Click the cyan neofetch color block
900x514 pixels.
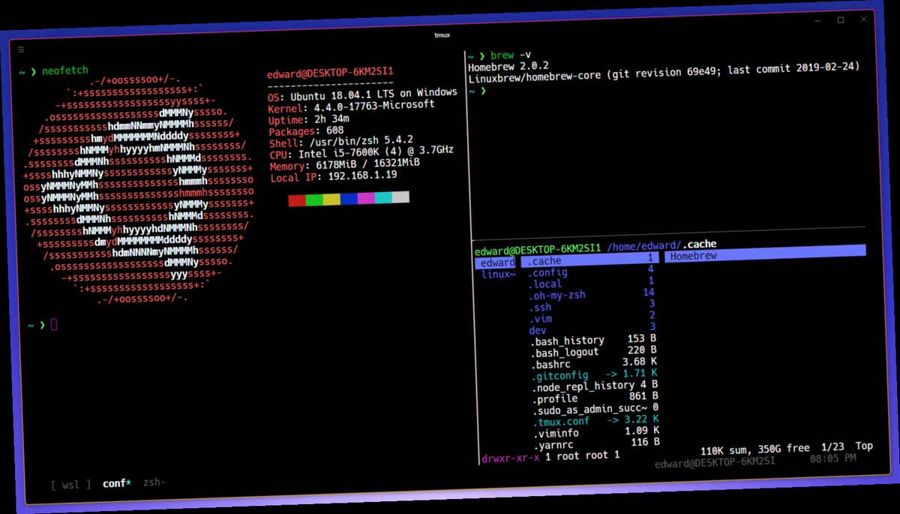coord(383,197)
